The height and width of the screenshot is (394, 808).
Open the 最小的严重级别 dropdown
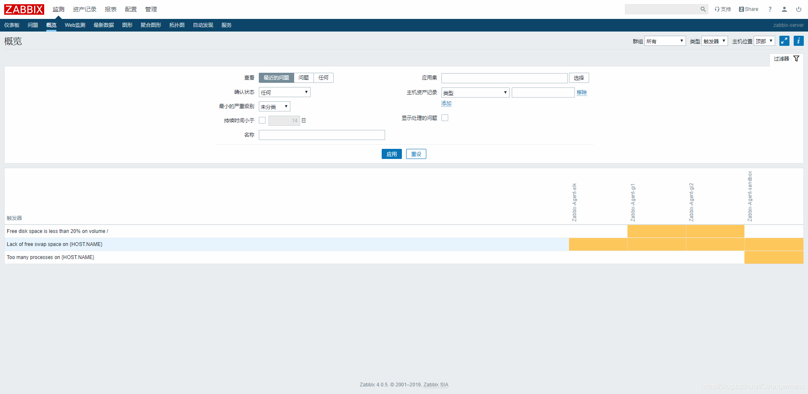(x=274, y=106)
